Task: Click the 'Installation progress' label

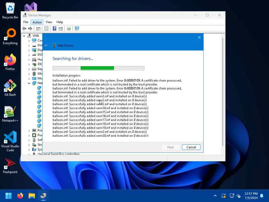Action: [x=66, y=75]
